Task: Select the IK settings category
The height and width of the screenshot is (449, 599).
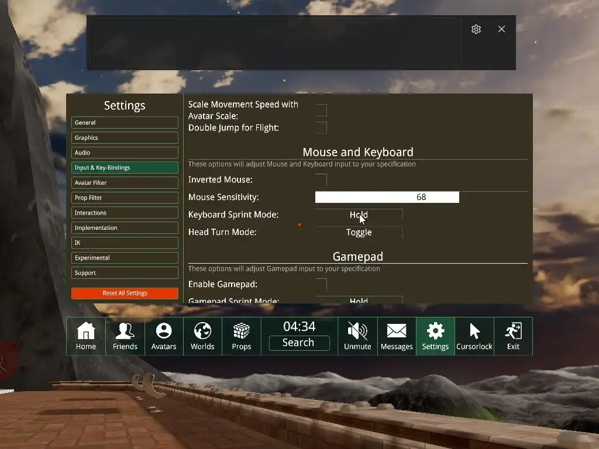Action: pyautogui.click(x=125, y=243)
